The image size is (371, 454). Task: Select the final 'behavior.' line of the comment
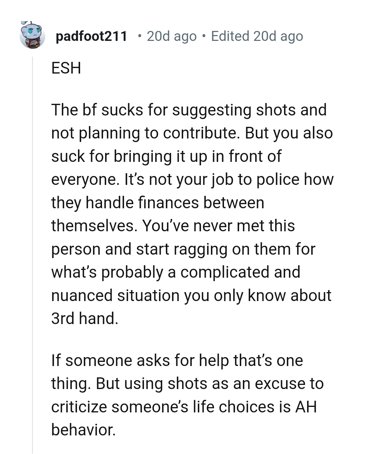(85, 430)
